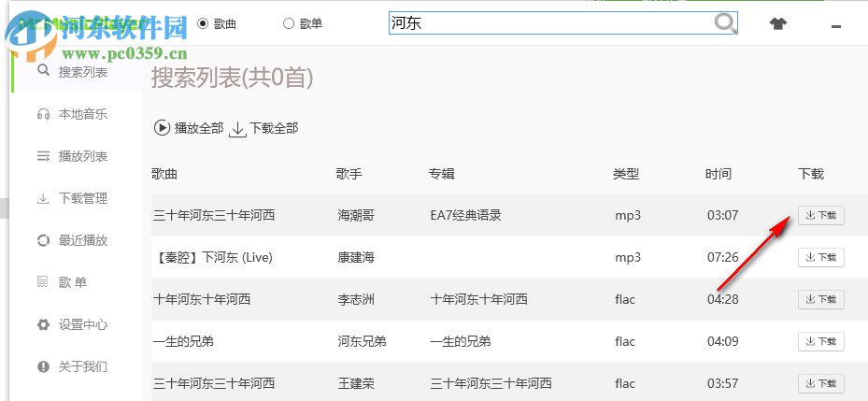
Task: Click album EA7经典语录
Action: [x=465, y=215]
